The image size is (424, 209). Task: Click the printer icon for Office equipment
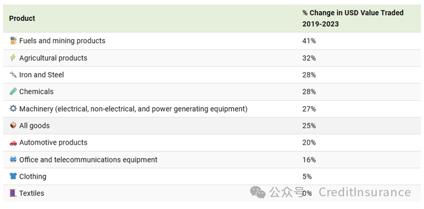(13, 159)
